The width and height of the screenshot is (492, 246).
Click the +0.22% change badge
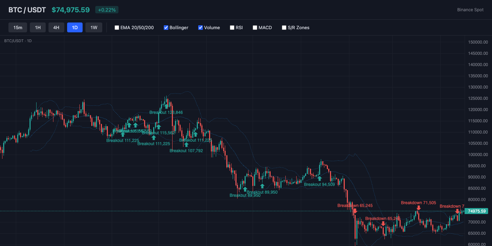point(106,10)
